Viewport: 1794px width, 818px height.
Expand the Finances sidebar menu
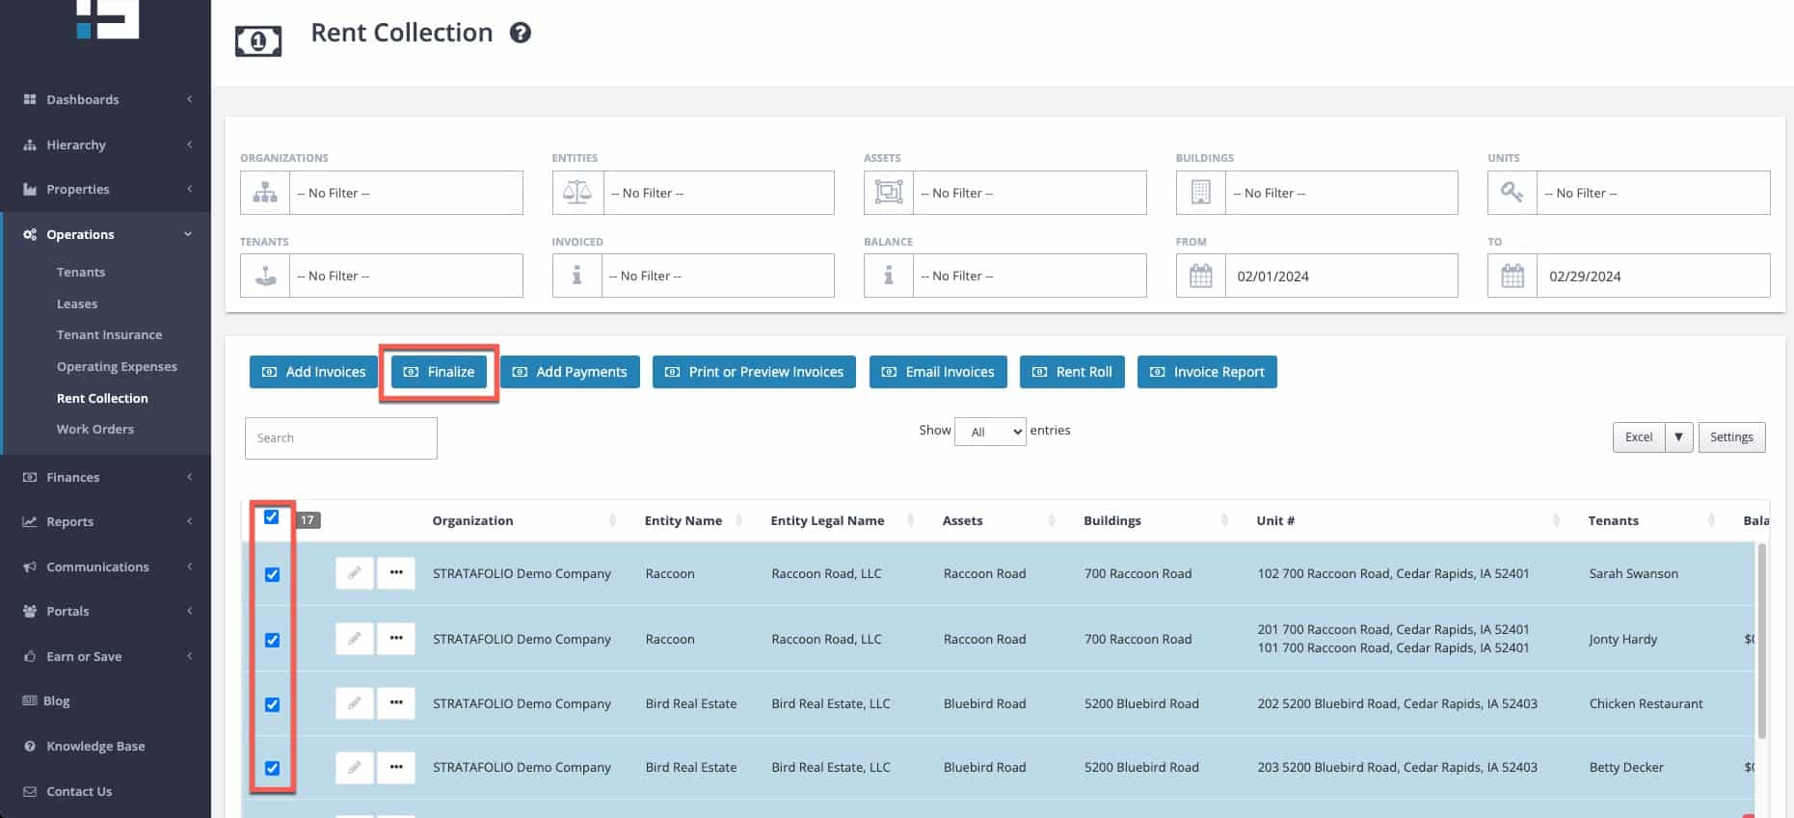[x=106, y=477]
